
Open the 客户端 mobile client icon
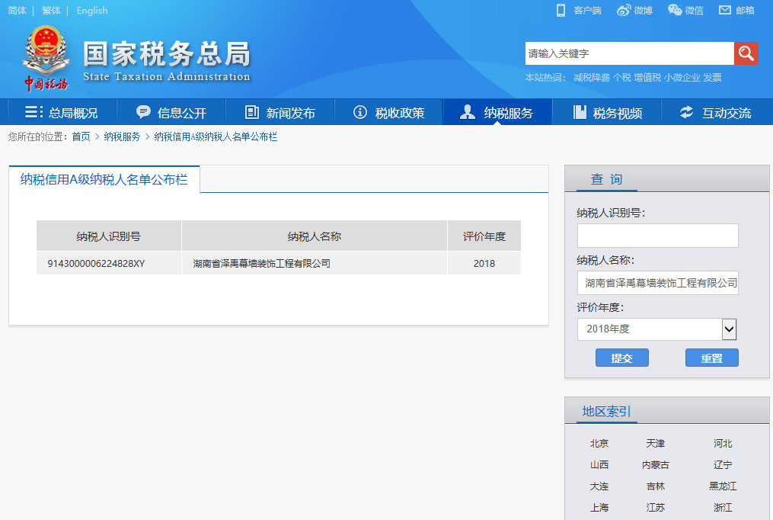(x=561, y=10)
